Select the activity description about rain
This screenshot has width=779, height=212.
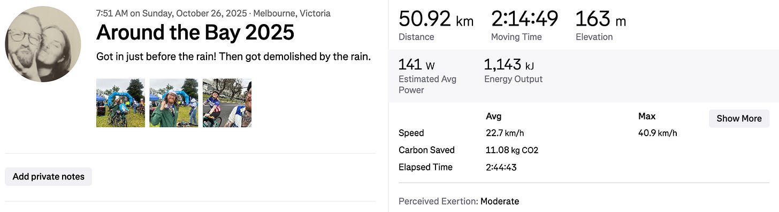(233, 57)
